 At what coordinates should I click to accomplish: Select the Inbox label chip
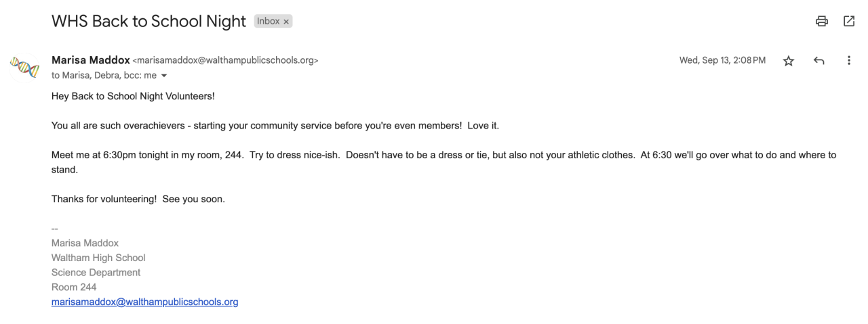(268, 22)
